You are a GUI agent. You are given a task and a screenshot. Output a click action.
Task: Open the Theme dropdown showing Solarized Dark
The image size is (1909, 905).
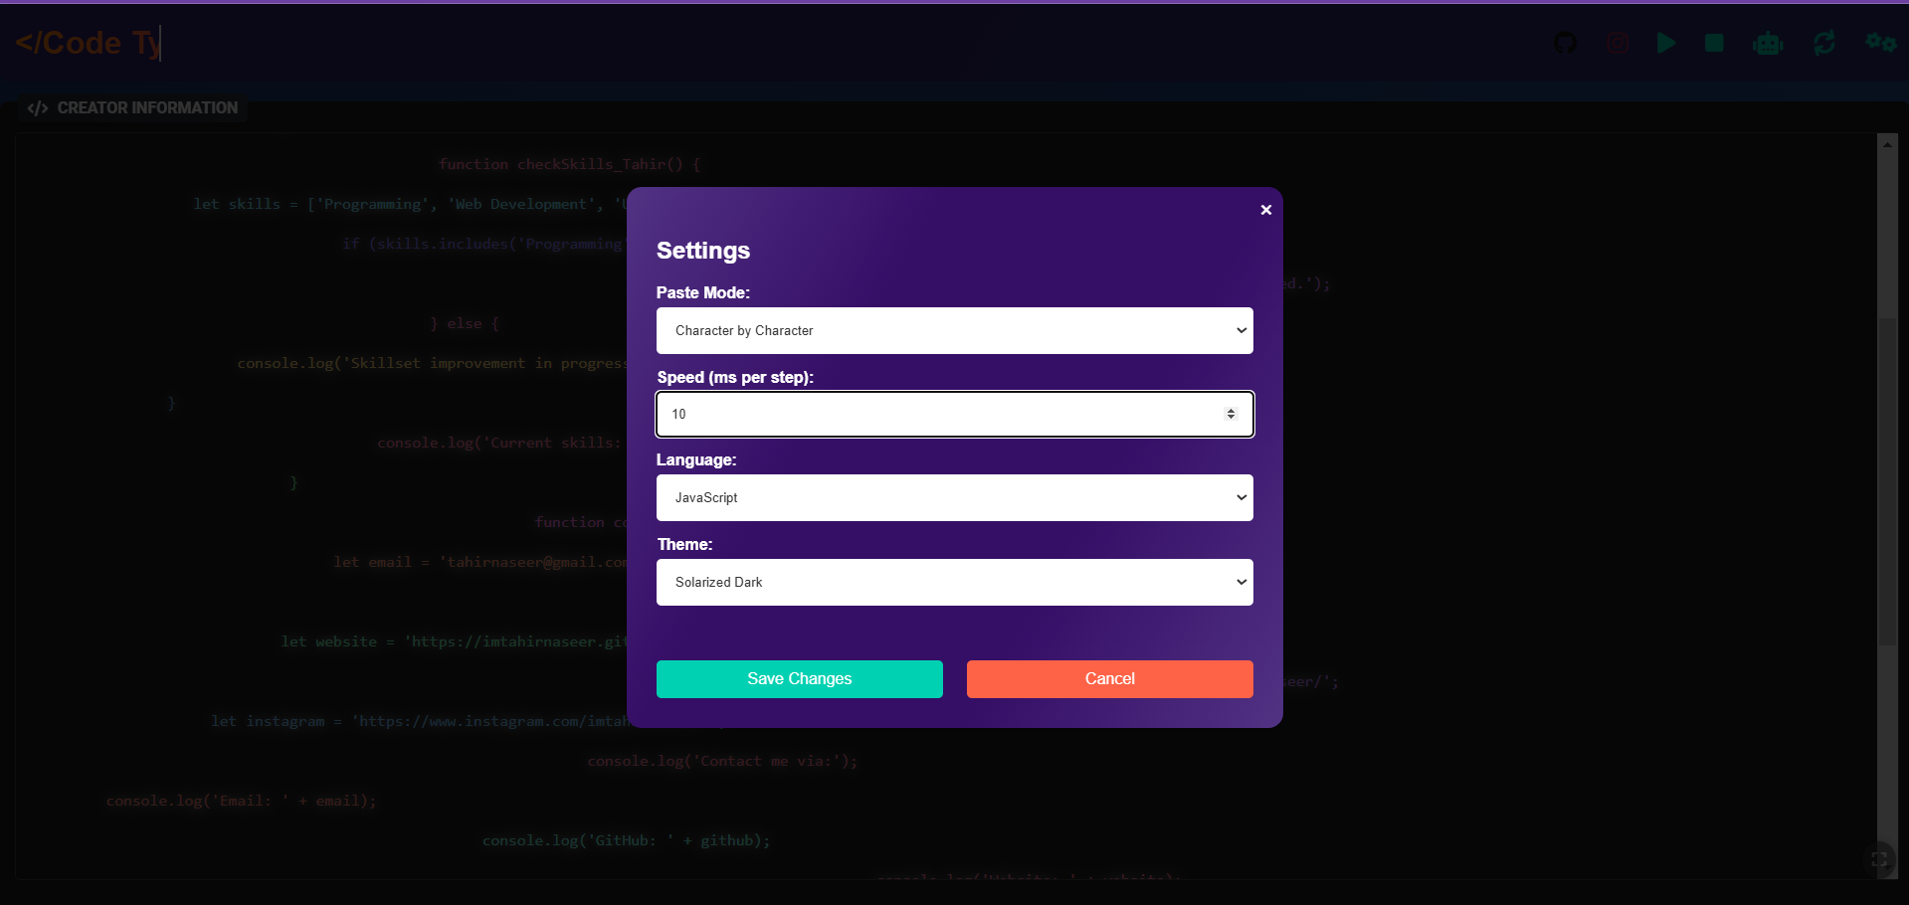(954, 582)
